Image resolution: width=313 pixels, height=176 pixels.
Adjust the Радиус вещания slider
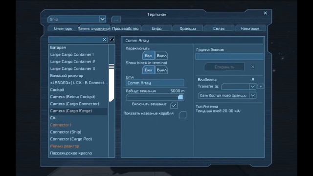pos(155,97)
